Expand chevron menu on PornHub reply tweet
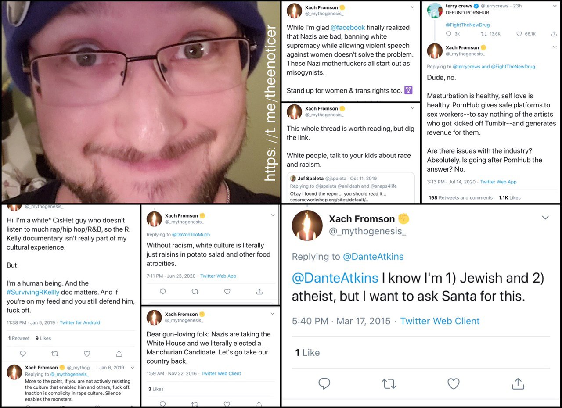 (555, 47)
